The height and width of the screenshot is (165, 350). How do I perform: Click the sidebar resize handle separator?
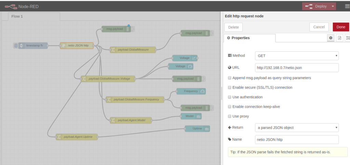click(x=221, y=93)
